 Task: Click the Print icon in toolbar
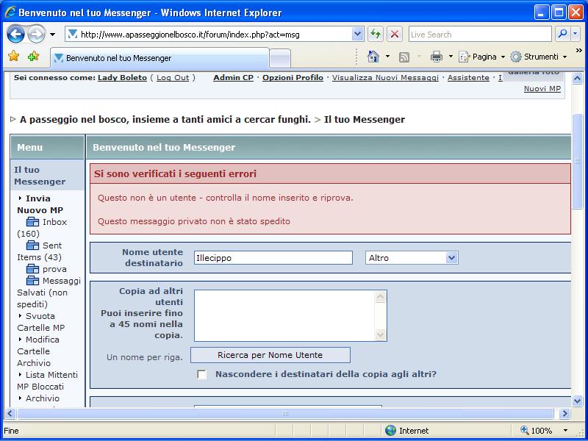pos(436,57)
